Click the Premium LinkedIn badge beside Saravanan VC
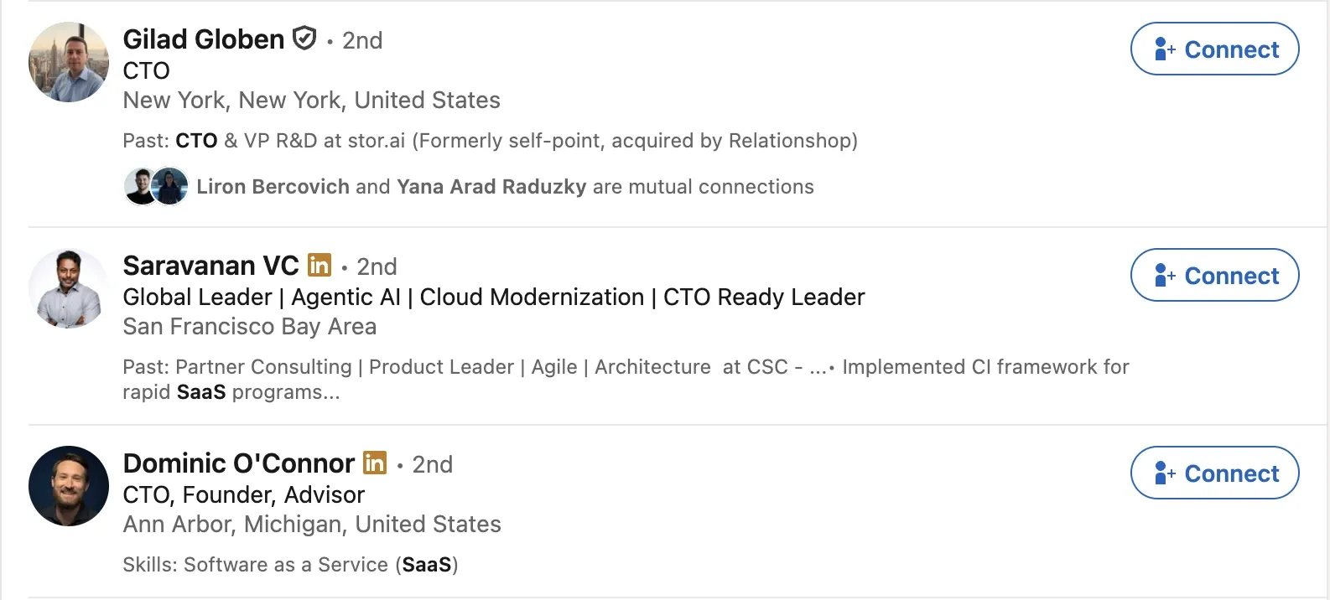Image resolution: width=1330 pixels, height=600 pixels. tap(319, 266)
